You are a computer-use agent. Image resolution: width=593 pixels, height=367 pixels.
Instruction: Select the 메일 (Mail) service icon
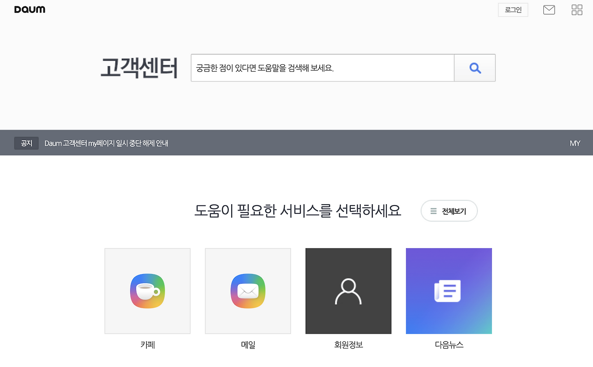248,291
